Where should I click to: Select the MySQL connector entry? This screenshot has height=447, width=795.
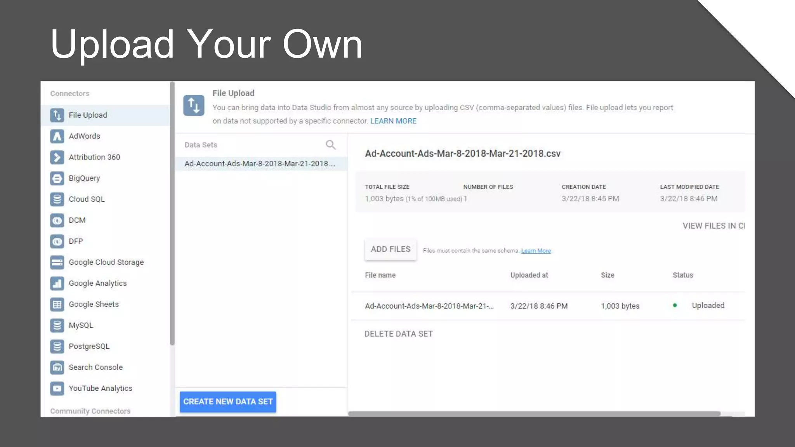[x=81, y=326]
